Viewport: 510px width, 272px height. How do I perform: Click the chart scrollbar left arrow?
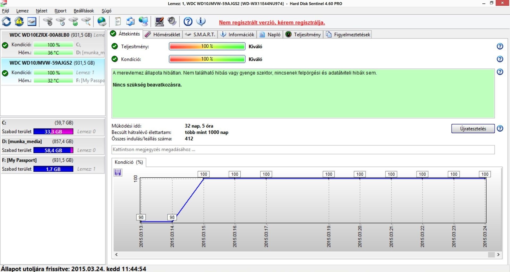(116, 254)
